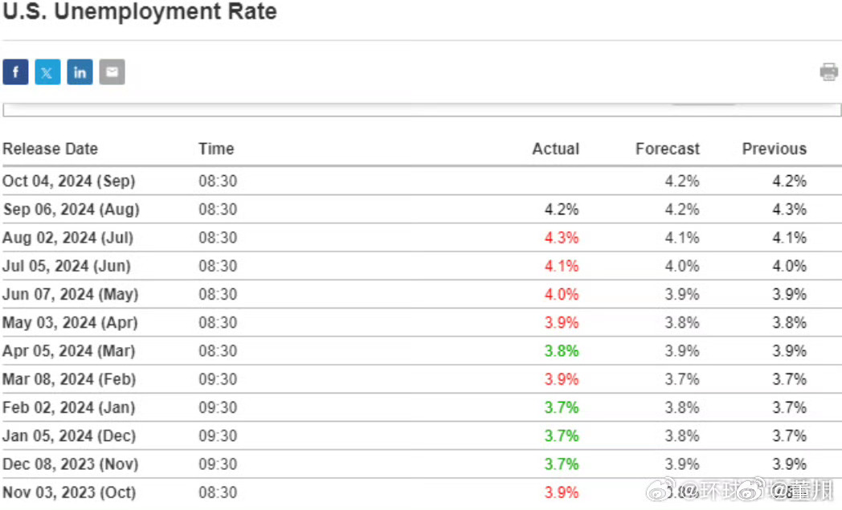Share via X (Twitter) icon
This screenshot has width=842, height=510.
(47, 72)
